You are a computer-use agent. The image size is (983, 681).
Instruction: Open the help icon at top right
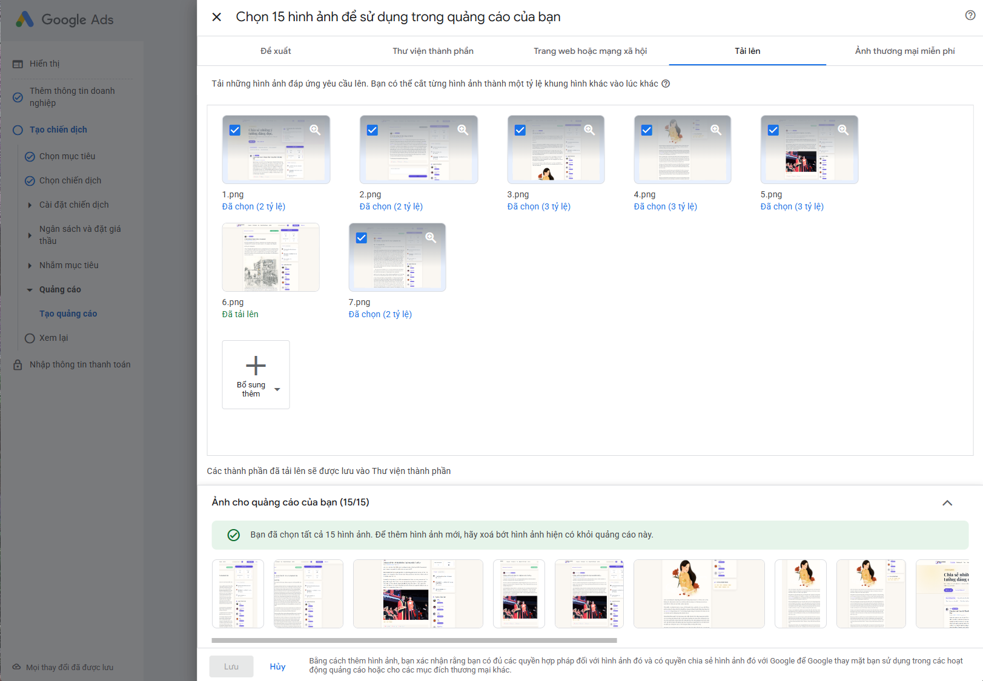coord(970,16)
